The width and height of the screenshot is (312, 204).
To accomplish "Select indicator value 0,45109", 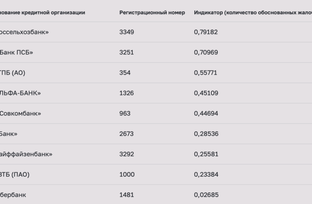I will click(206, 93).
